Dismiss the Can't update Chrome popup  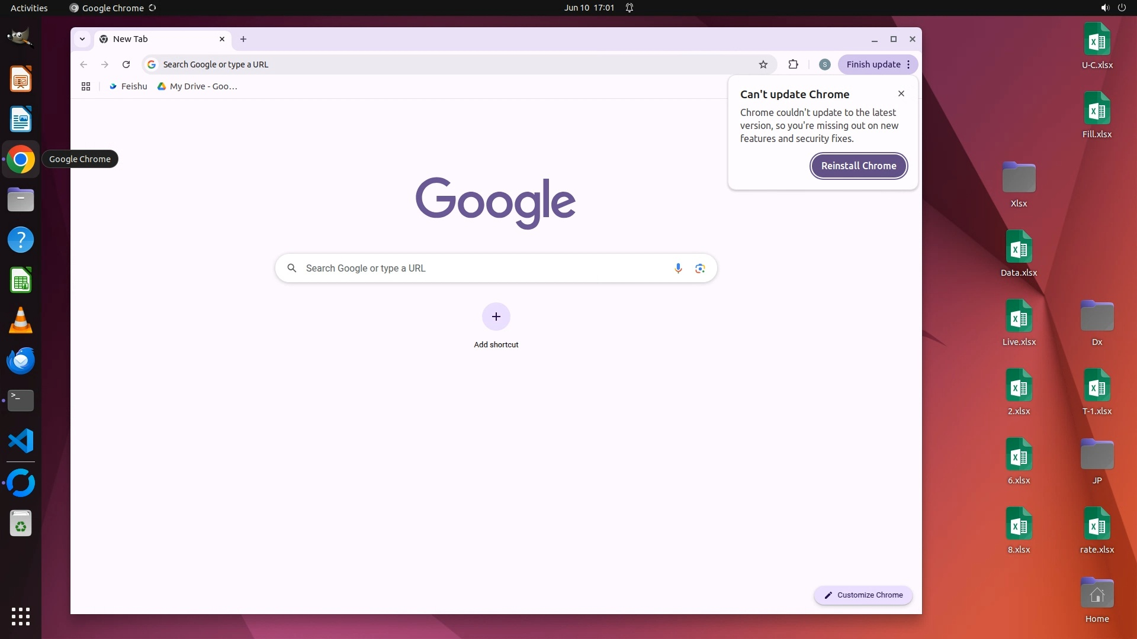[901, 93]
